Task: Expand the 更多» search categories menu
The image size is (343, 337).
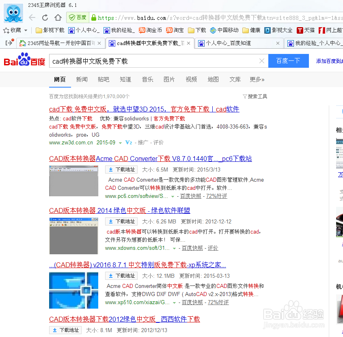Action: coord(257,79)
